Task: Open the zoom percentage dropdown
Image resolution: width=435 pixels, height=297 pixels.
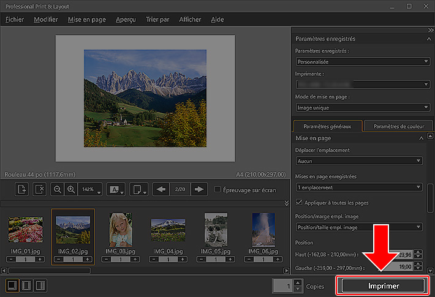Action: point(91,190)
